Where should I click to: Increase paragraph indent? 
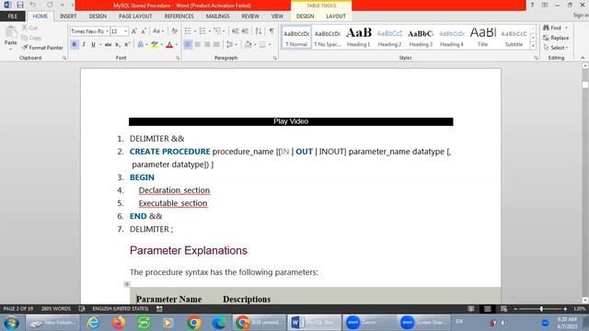(245, 31)
